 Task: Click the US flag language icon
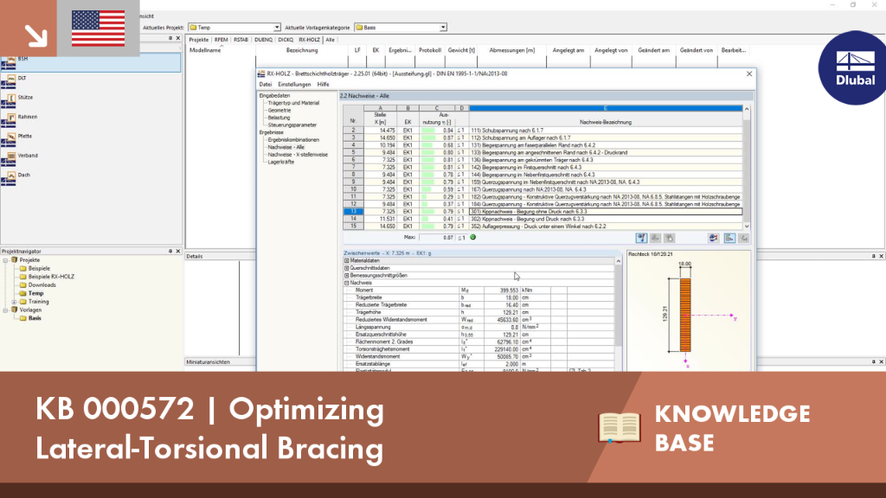[x=99, y=29]
